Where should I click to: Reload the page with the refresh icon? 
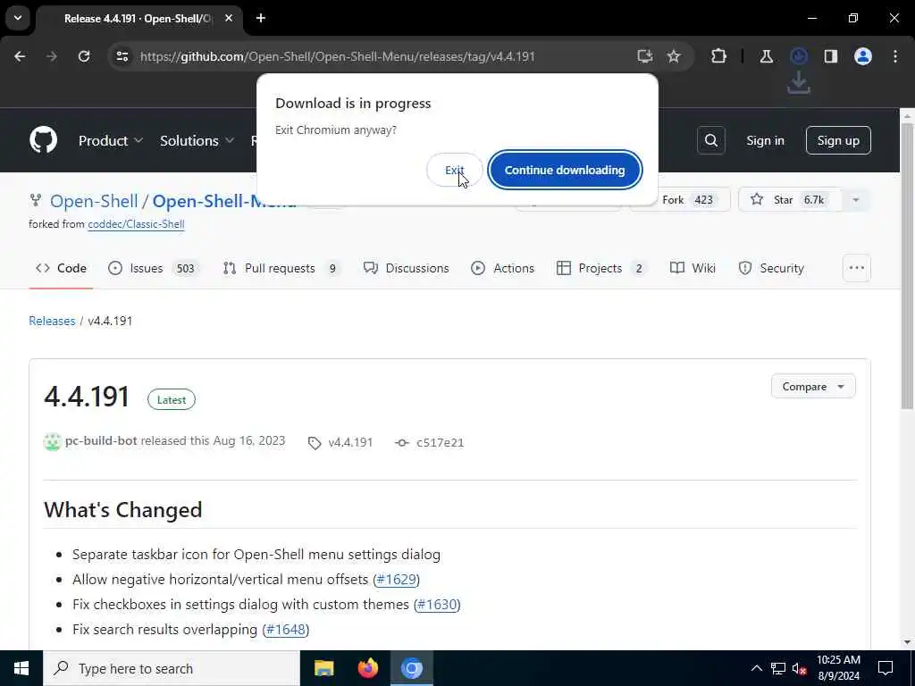point(84,56)
